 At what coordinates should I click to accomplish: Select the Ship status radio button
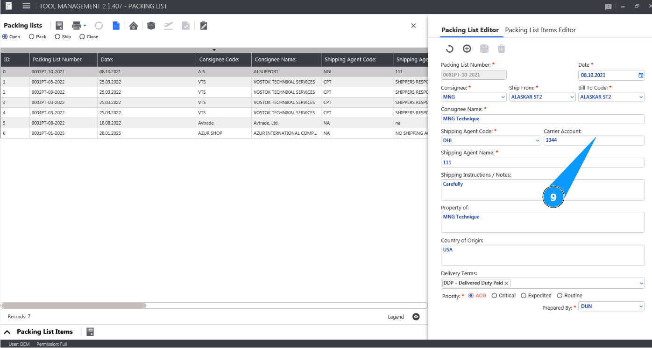(57, 37)
